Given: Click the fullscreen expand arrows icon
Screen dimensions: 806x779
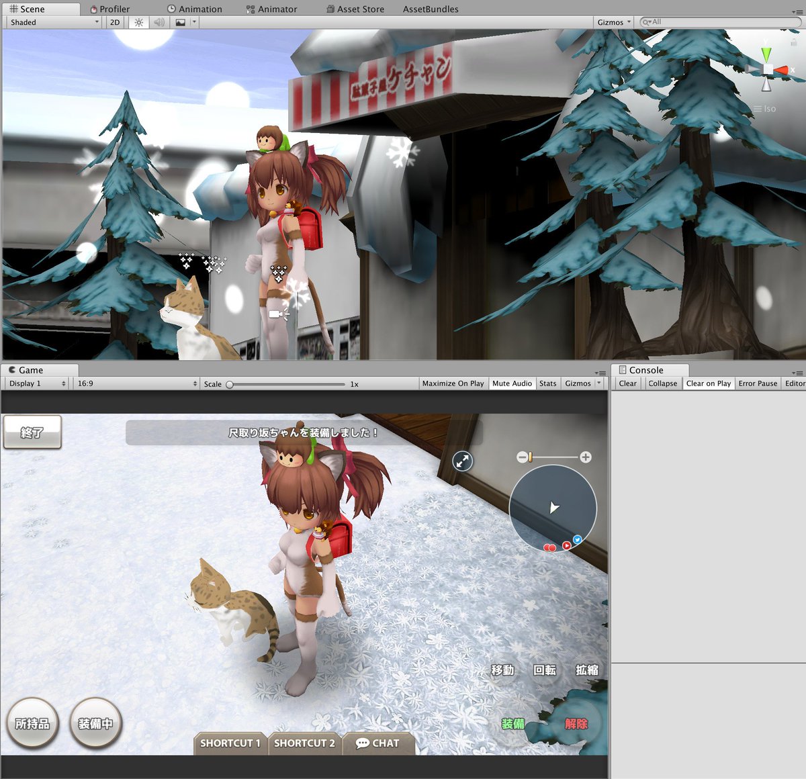Looking at the screenshot, I should [462, 461].
